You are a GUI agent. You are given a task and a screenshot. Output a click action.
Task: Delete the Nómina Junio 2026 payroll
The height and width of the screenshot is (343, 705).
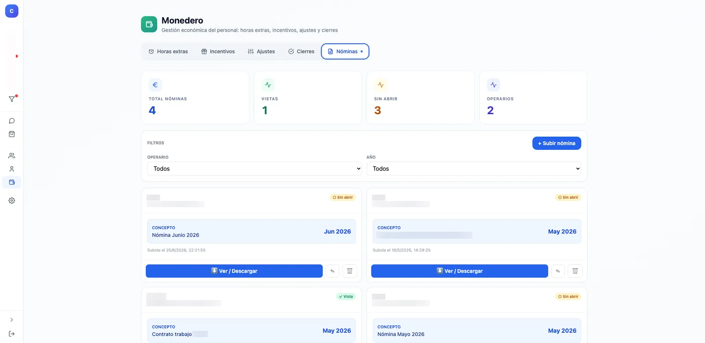pyautogui.click(x=350, y=271)
